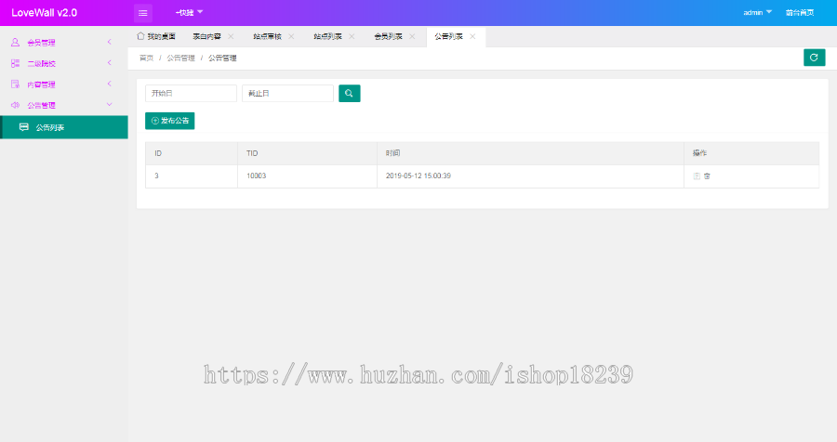Click the trash delete icon for row ID 3

pos(707,175)
